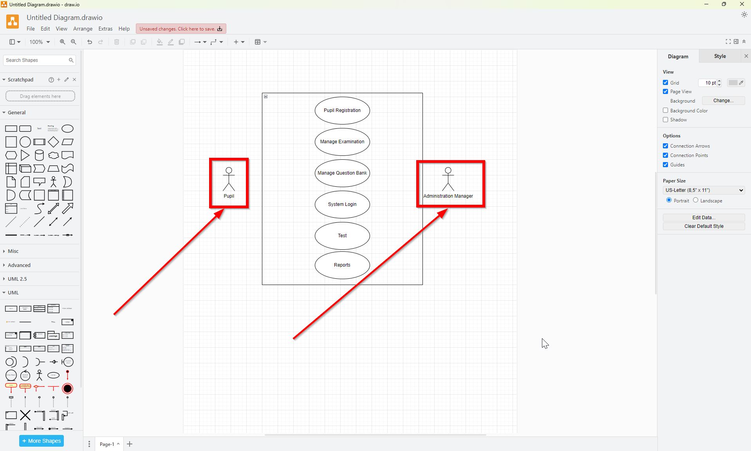Click the Edit Data button

(703, 217)
